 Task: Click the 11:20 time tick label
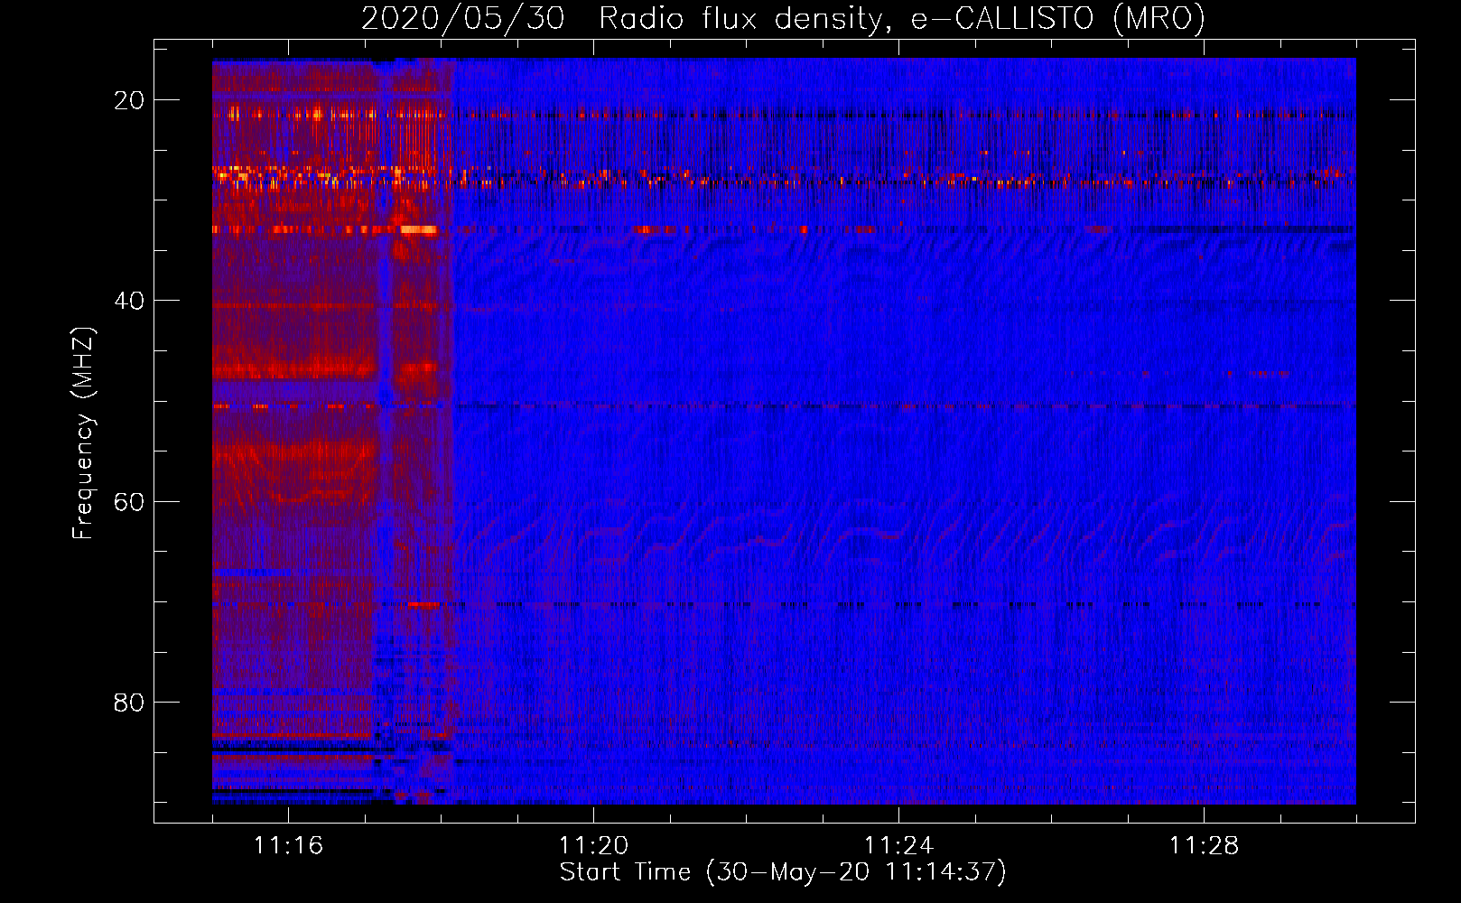(x=593, y=846)
